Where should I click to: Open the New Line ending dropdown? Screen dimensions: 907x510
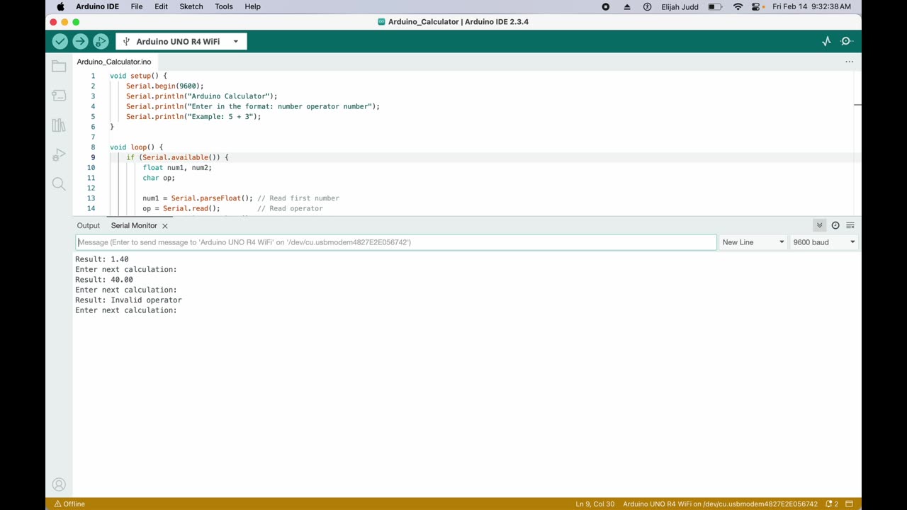(753, 242)
